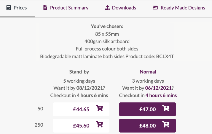The width and height of the screenshot is (212, 134).
Task: Open the Product Summary tab
Action: click(x=66, y=8)
